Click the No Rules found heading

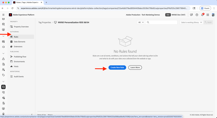125,51
